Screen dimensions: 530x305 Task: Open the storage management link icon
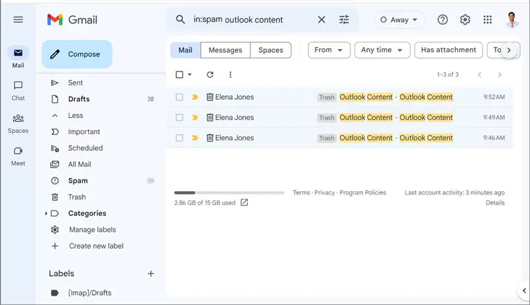coord(244,202)
